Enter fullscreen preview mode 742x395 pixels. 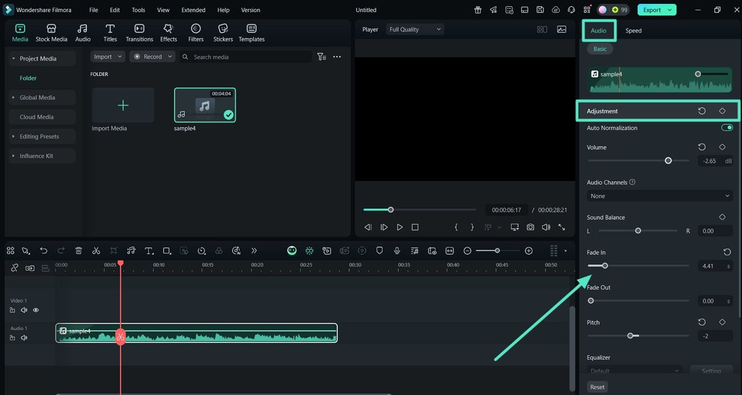pyautogui.click(x=562, y=227)
